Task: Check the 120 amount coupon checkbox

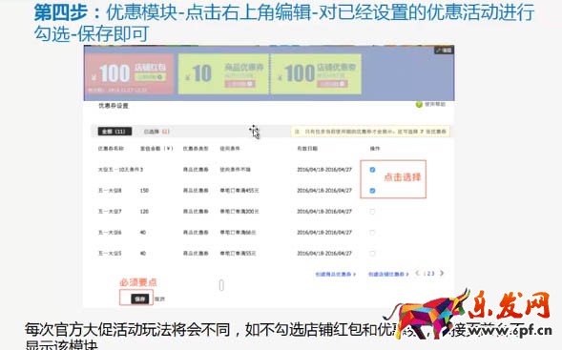Action: [x=372, y=212]
